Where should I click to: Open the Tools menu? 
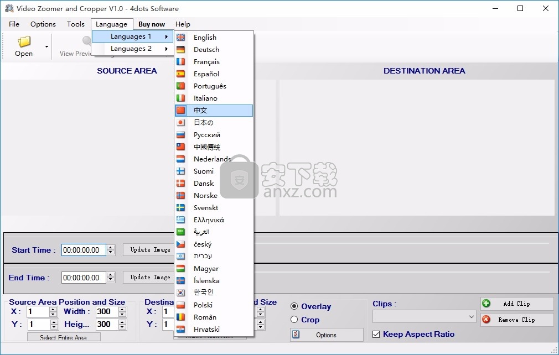pos(76,24)
